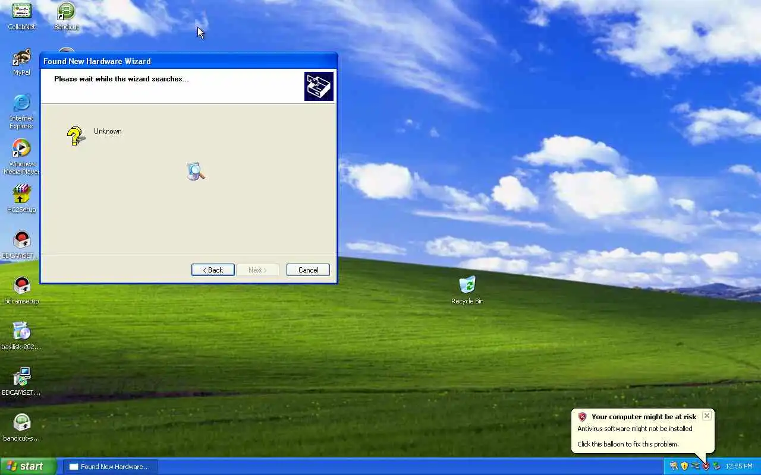This screenshot has height=475, width=761.
Task: Go back in the hardware wizard
Action: pyautogui.click(x=213, y=270)
